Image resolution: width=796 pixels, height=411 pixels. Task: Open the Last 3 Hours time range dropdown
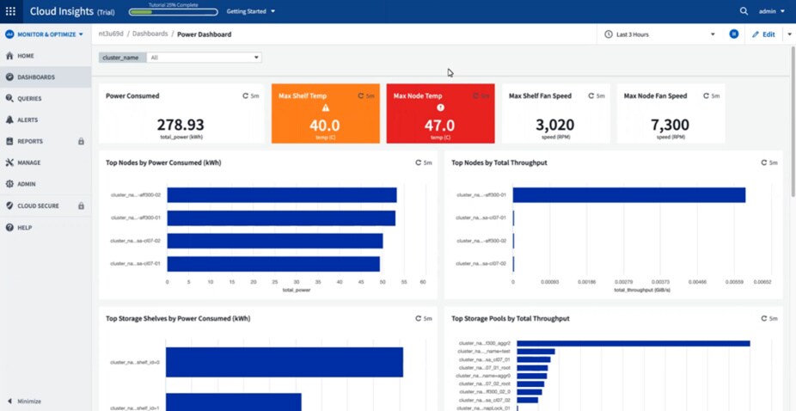tap(660, 34)
